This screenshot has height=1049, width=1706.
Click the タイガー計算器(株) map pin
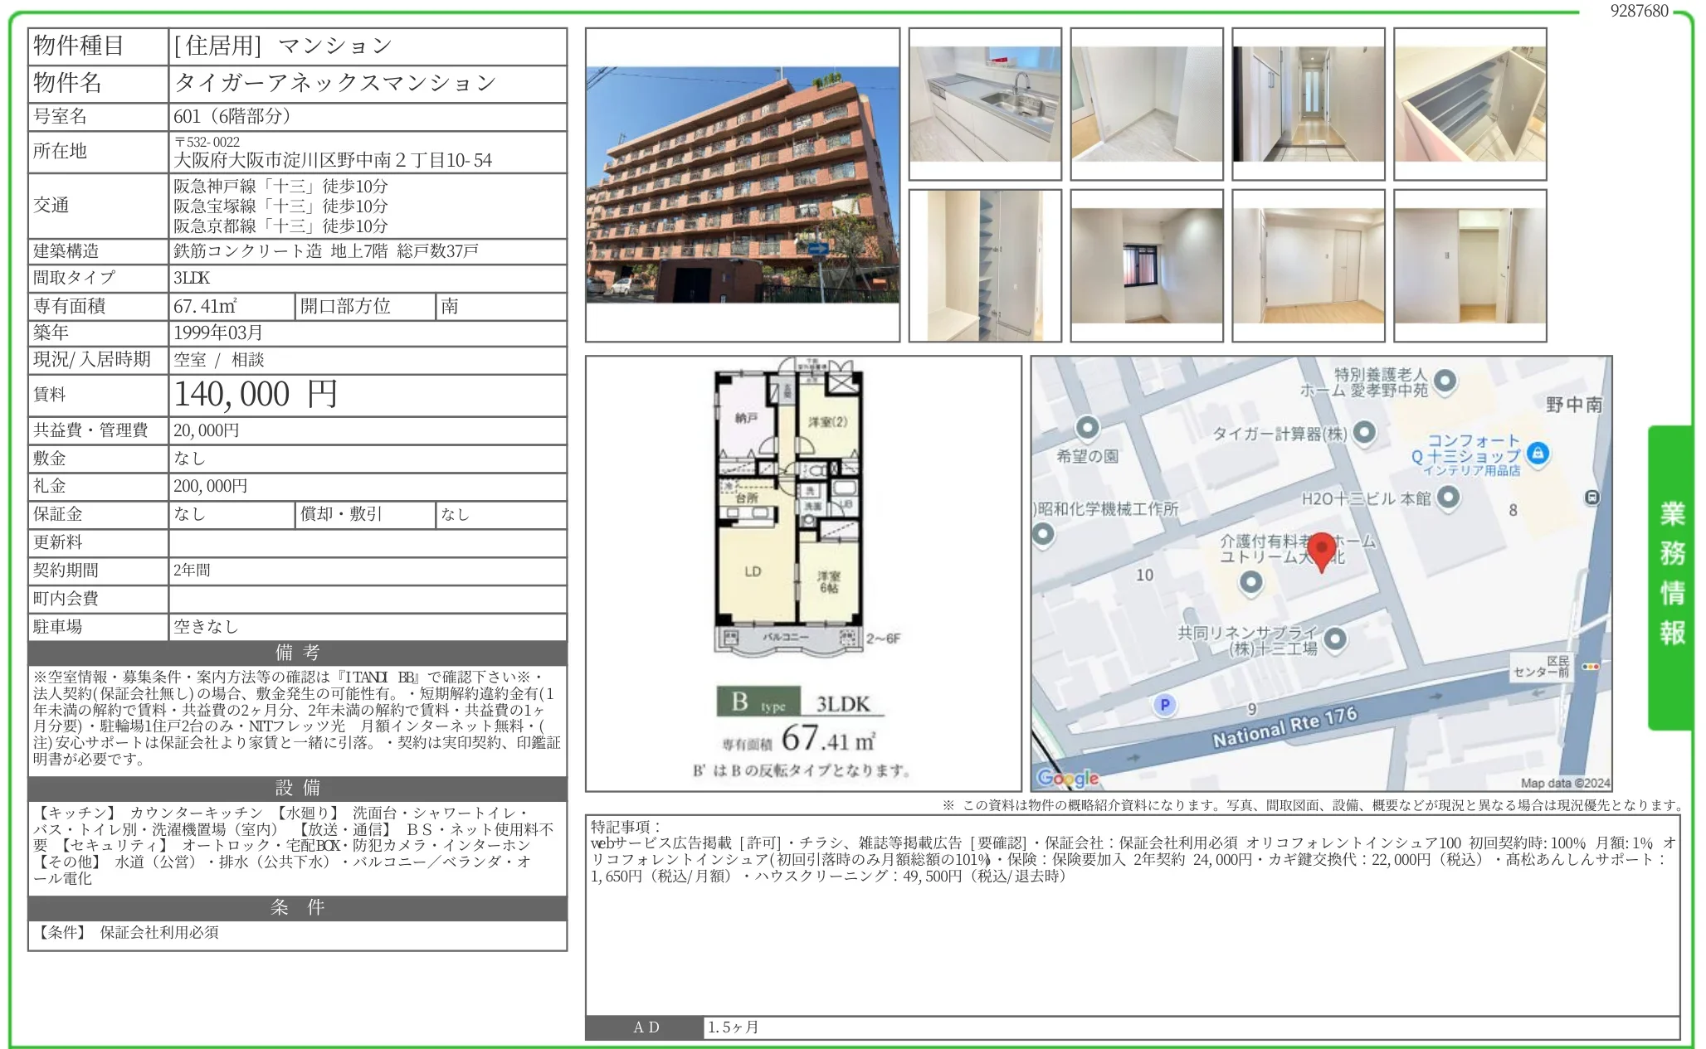[x=1364, y=432]
